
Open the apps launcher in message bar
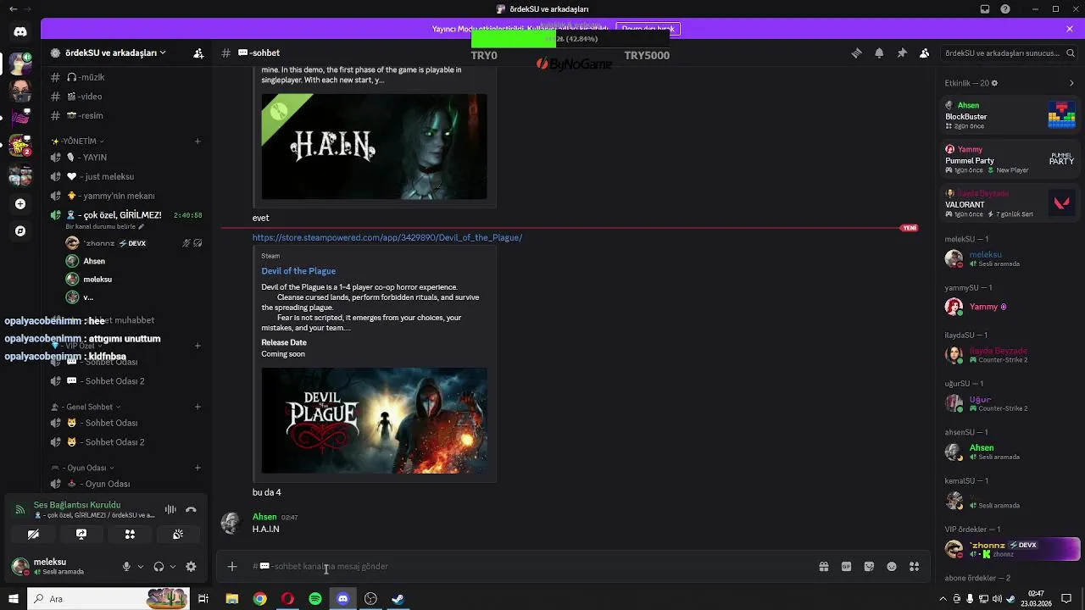click(914, 567)
